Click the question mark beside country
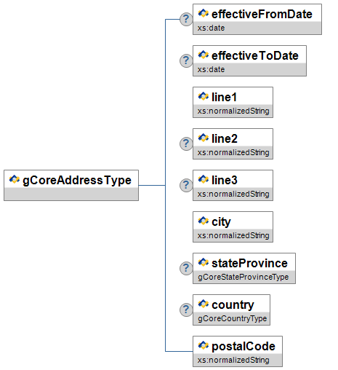 (x=186, y=310)
